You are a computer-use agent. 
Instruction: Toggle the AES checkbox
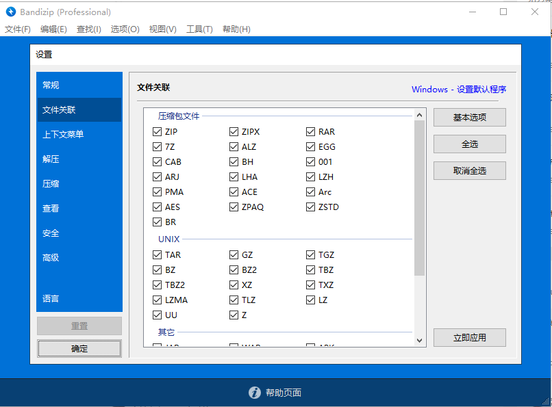(x=157, y=207)
